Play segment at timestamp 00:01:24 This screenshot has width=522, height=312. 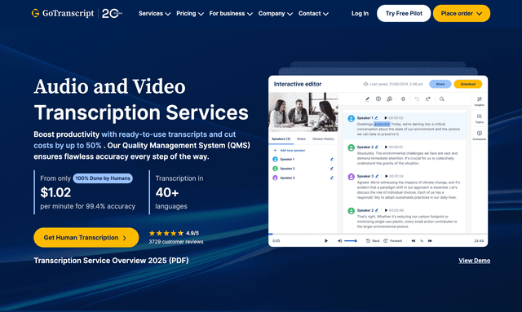point(386,176)
